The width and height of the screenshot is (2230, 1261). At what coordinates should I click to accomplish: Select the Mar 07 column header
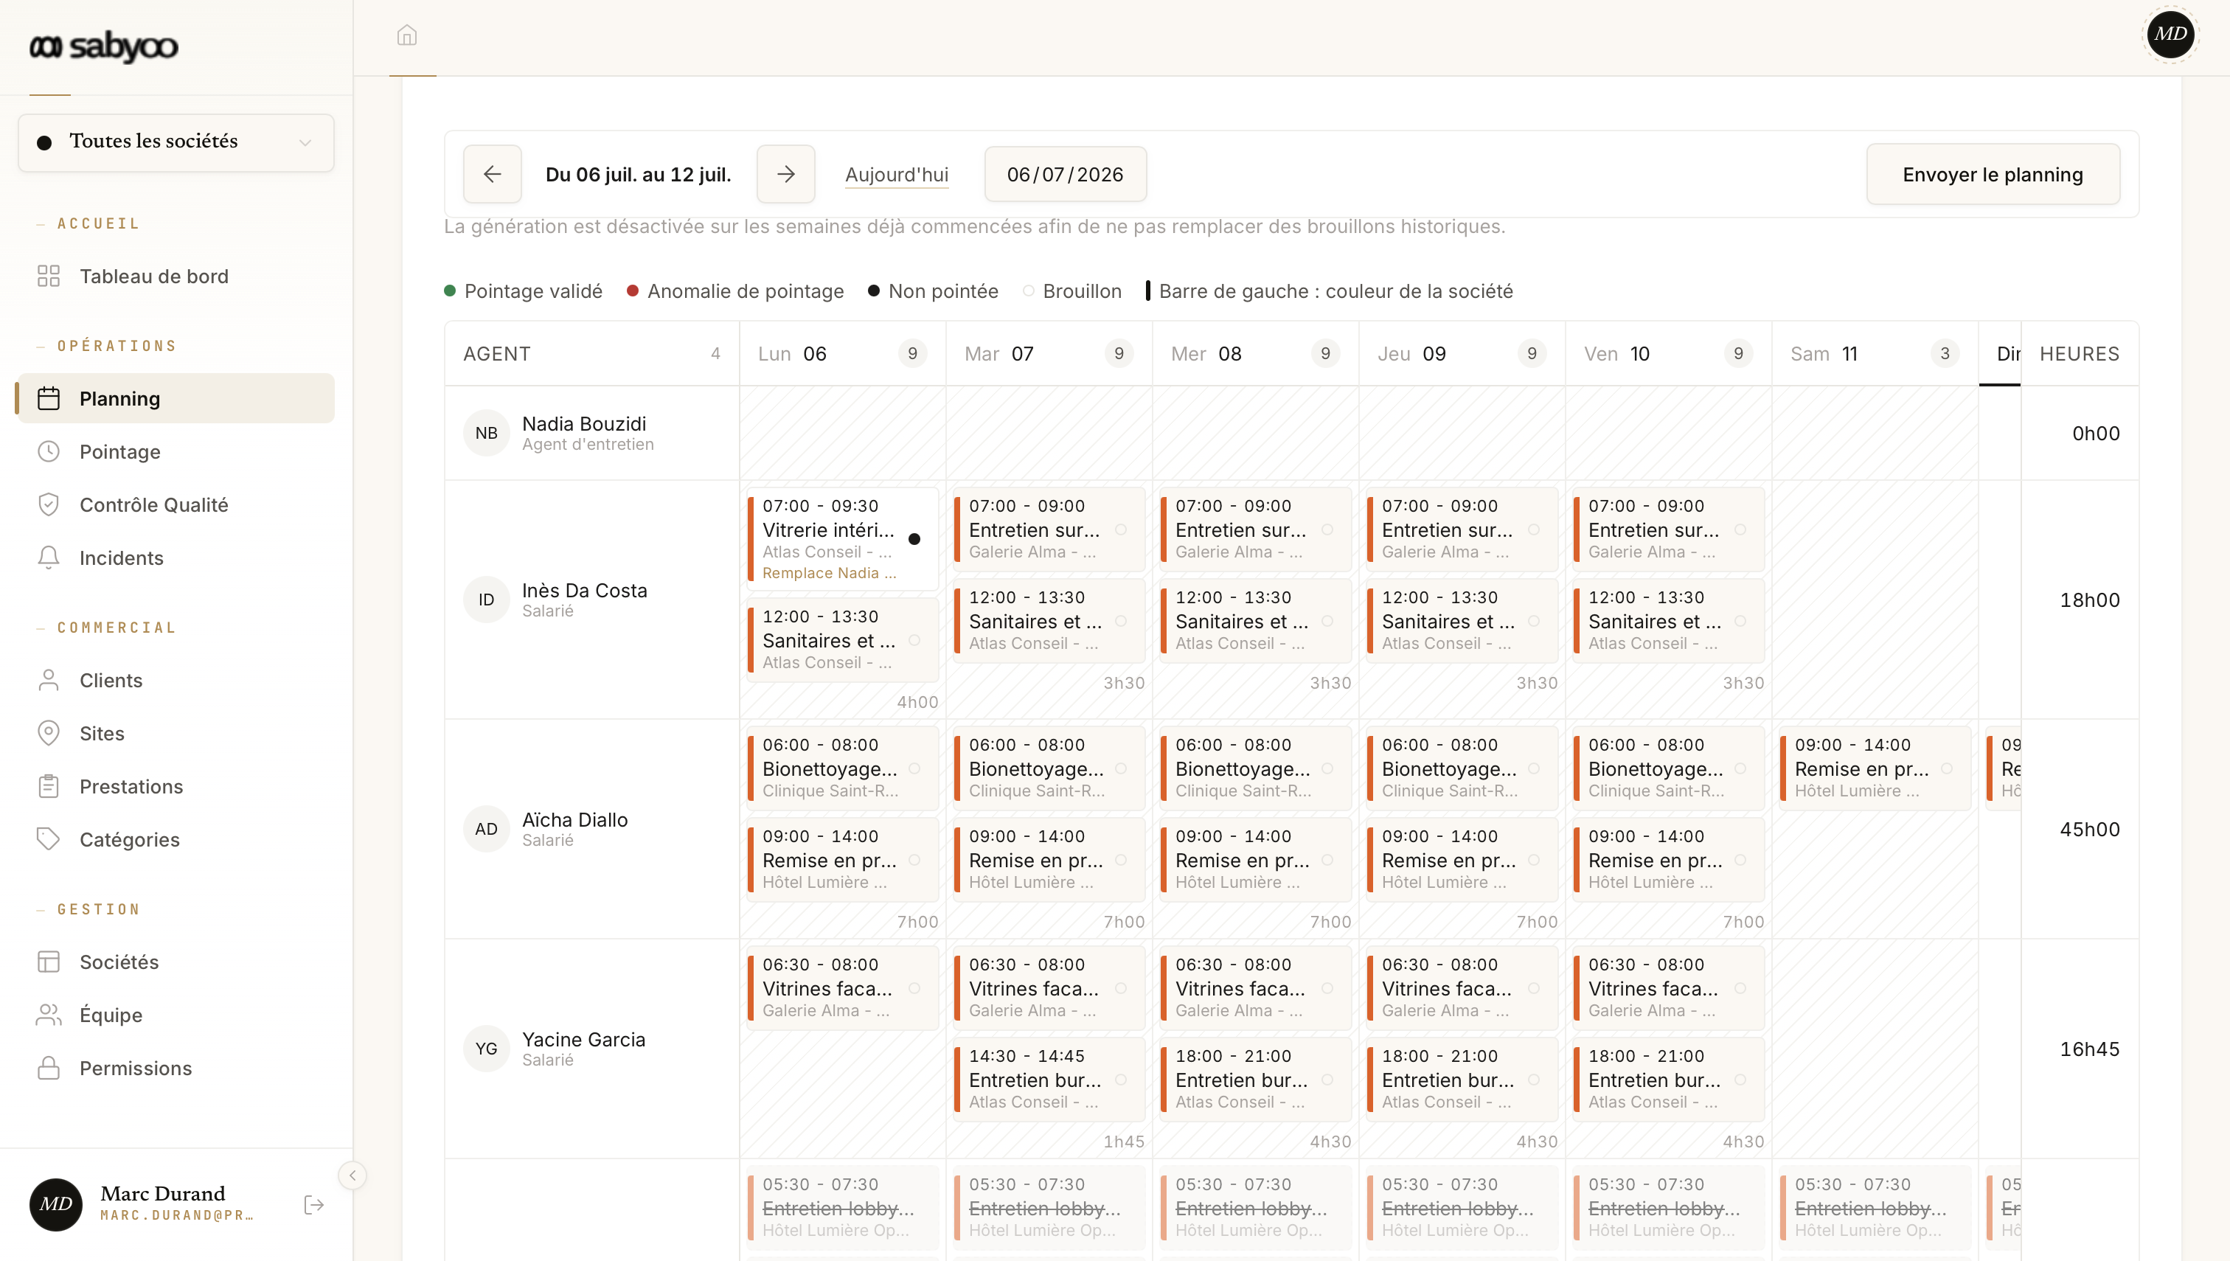point(1049,353)
